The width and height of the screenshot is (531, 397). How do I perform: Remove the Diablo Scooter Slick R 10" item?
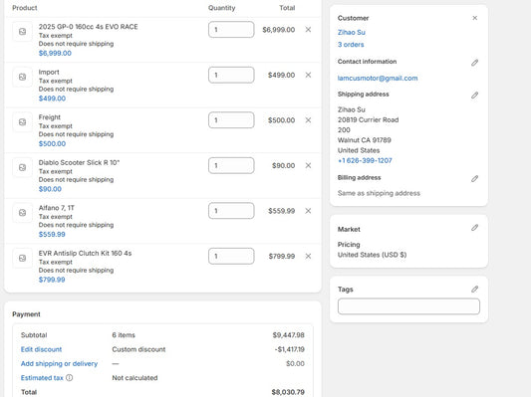click(308, 166)
